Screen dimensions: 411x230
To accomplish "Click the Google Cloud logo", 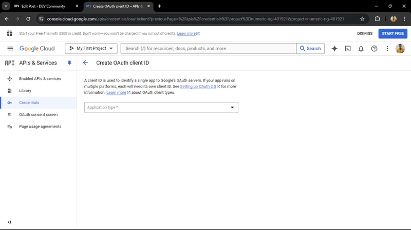I will tap(37, 48).
